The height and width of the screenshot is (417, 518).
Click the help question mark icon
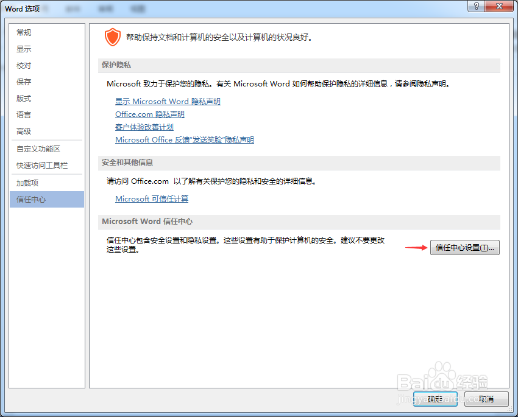click(477, 6)
